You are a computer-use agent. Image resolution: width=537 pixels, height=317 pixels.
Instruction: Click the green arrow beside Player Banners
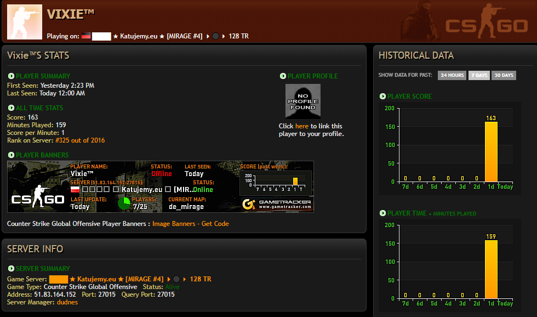[x=11, y=155]
